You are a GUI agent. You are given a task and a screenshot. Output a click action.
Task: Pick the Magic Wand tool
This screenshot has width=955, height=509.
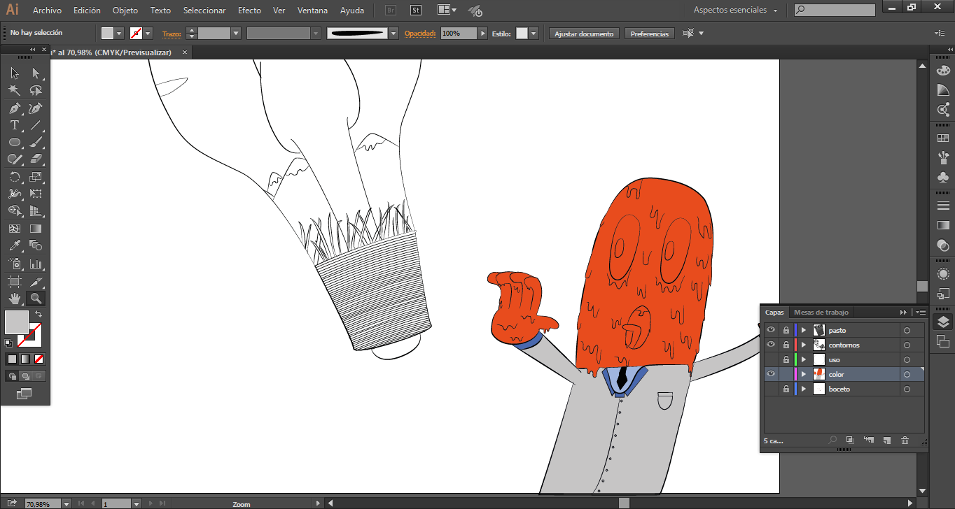(14, 91)
